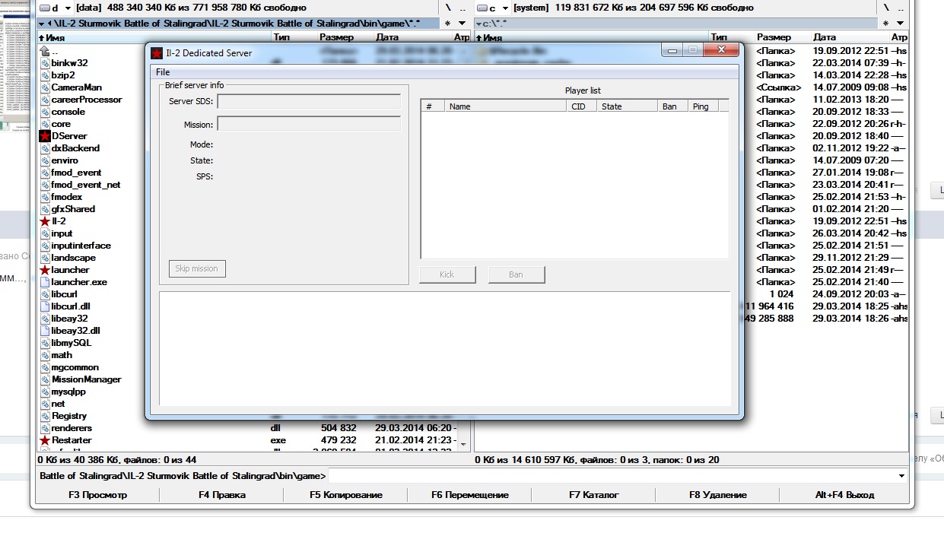The height and width of the screenshot is (533, 944).
Task: Click F7 Каталог button
Action: pos(594,495)
